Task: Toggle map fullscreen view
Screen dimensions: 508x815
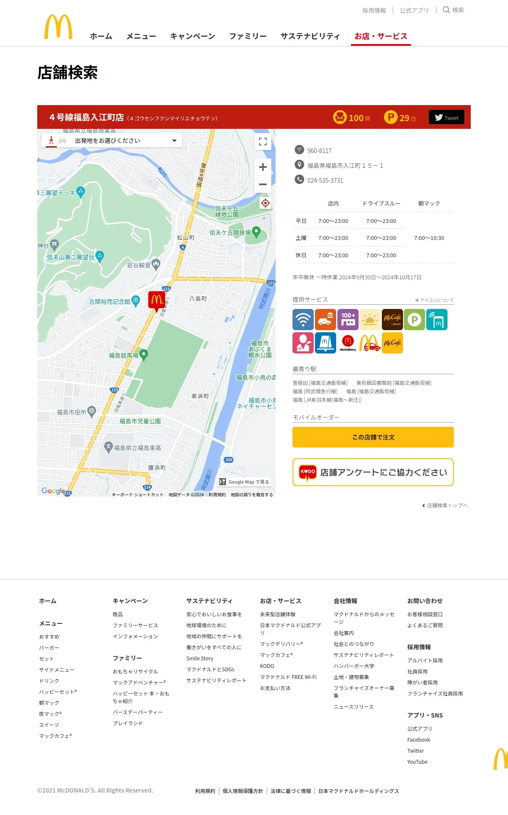Action: [263, 142]
